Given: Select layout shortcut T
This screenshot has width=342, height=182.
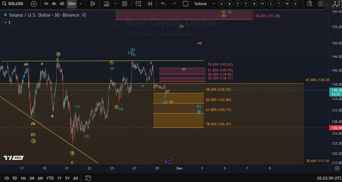Looking at the screenshot, I should (279, 4).
